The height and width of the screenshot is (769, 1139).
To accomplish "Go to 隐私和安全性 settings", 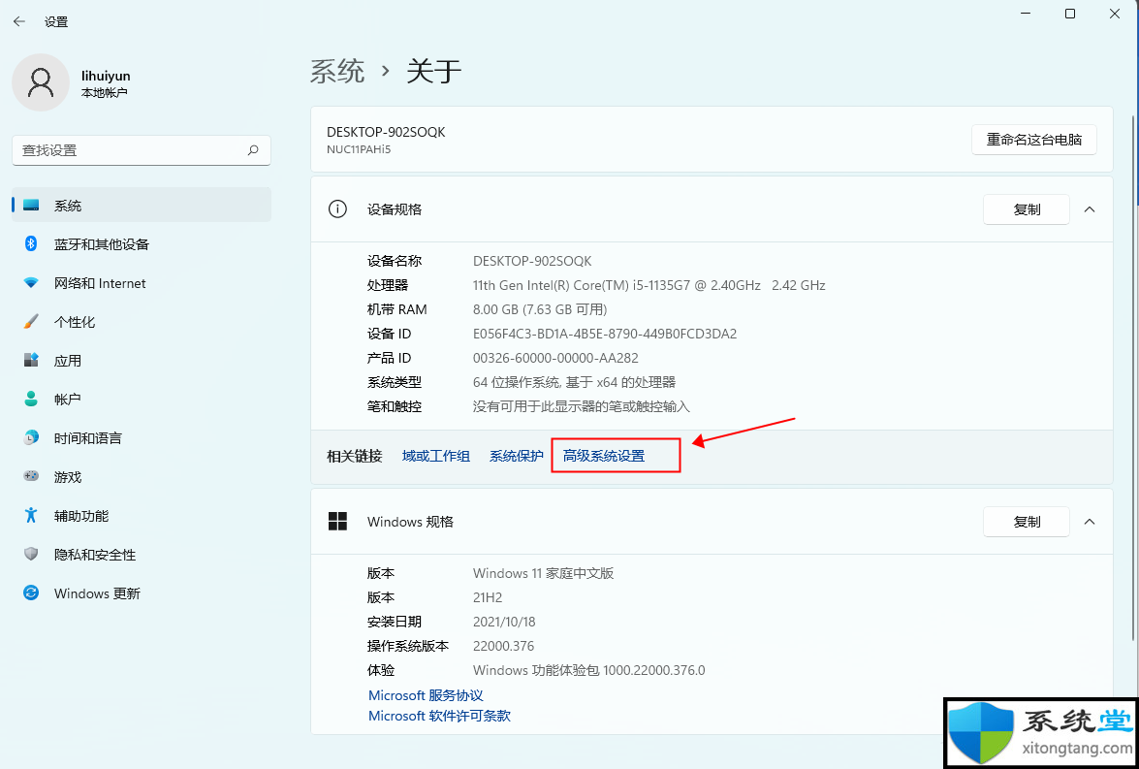I will pos(142,555).
